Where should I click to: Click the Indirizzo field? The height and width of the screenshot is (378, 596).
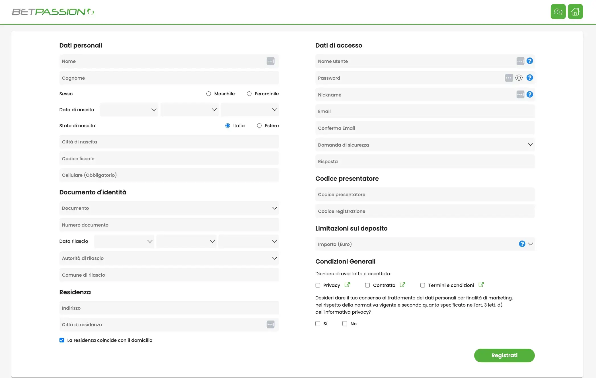169,308
